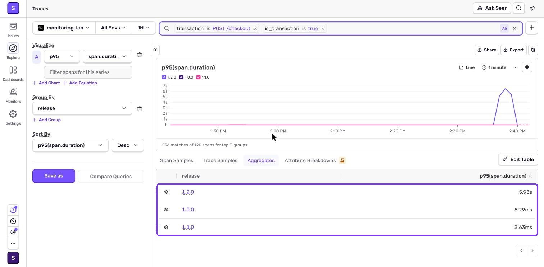This screenshot has height=267, width=544.
Task: Switch to the Span Samples tab
Action: (177, 160)
